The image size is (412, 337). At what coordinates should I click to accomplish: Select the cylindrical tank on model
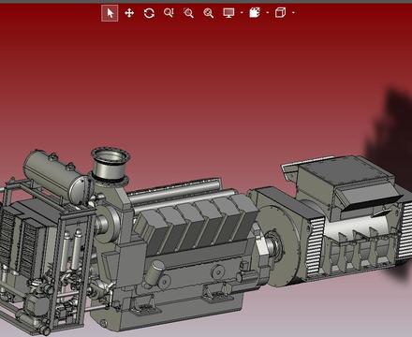click(58, 176)
